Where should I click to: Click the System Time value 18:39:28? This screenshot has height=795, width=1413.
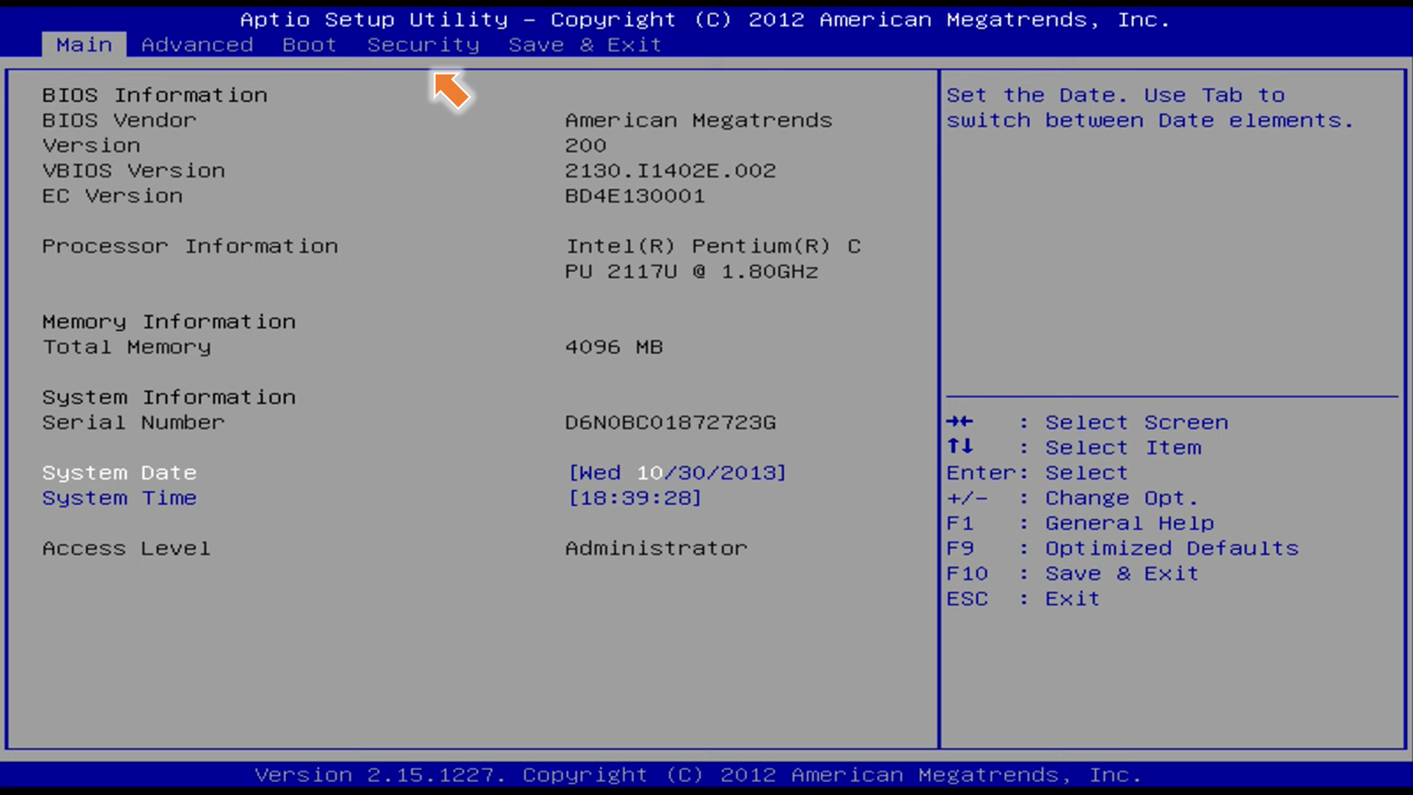click(635, 498)
